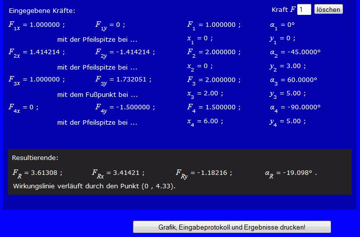Click the 'mit dem Fußpunkt bei ...' label
This screenshot has width=360, height=237.
pos(97,94)
